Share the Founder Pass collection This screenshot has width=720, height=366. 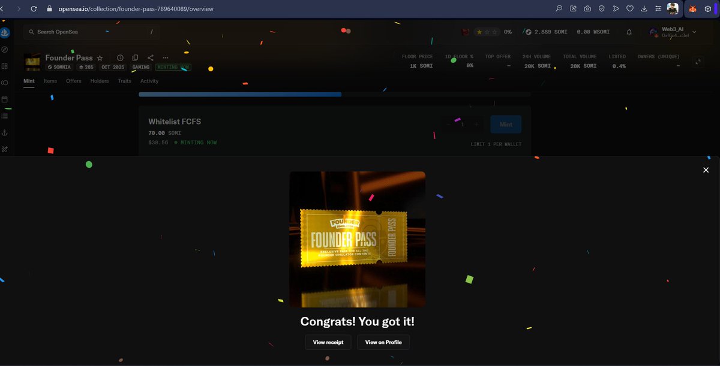[x=151, y=58]
